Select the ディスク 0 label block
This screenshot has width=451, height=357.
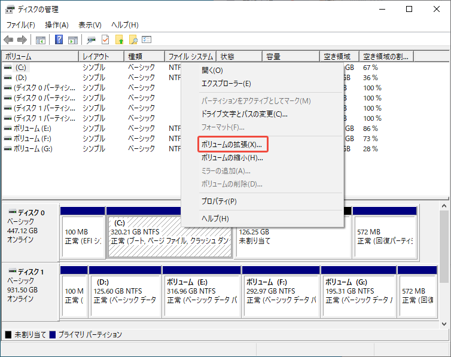click(30, 232)
